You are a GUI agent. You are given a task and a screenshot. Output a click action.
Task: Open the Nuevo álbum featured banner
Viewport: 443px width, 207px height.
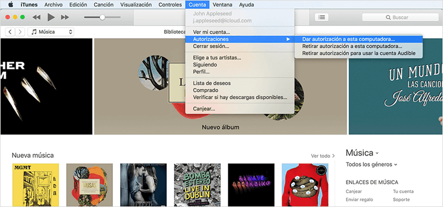(220, 87)
